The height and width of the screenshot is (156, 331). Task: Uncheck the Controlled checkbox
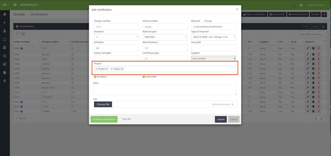(x=144, y=77)
